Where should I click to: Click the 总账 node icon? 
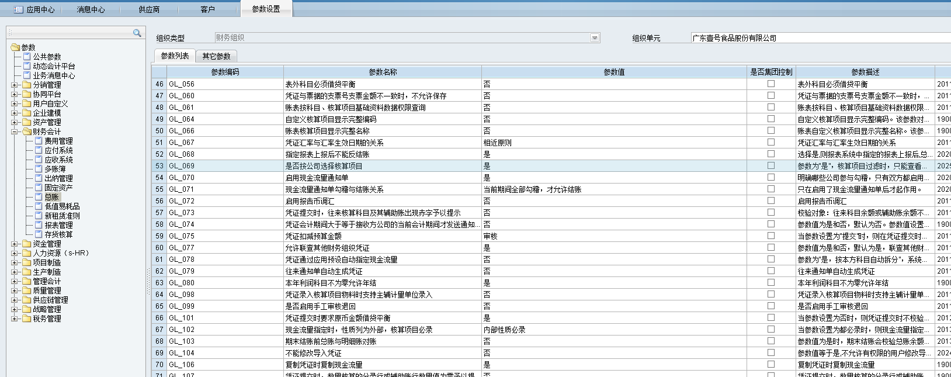click(x=39, y=197)
